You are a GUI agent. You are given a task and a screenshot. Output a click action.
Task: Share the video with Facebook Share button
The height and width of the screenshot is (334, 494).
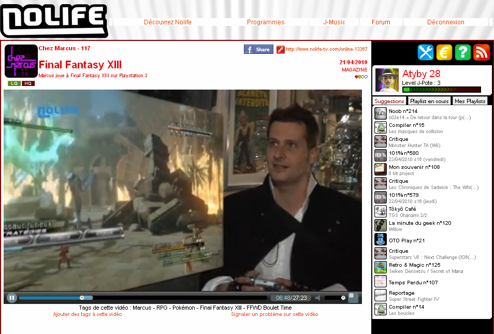coord(258,49)
